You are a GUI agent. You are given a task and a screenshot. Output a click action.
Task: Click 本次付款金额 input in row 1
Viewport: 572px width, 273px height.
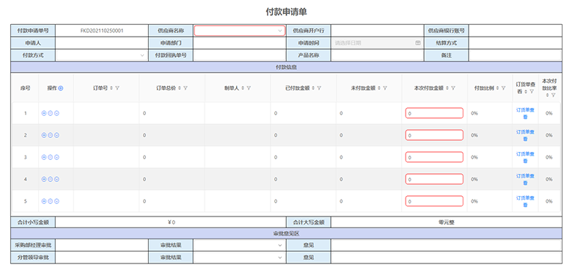(434, 113)
